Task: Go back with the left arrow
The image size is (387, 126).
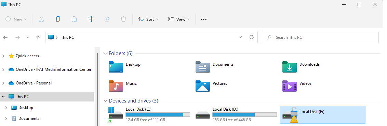Action: click(5, 37)
